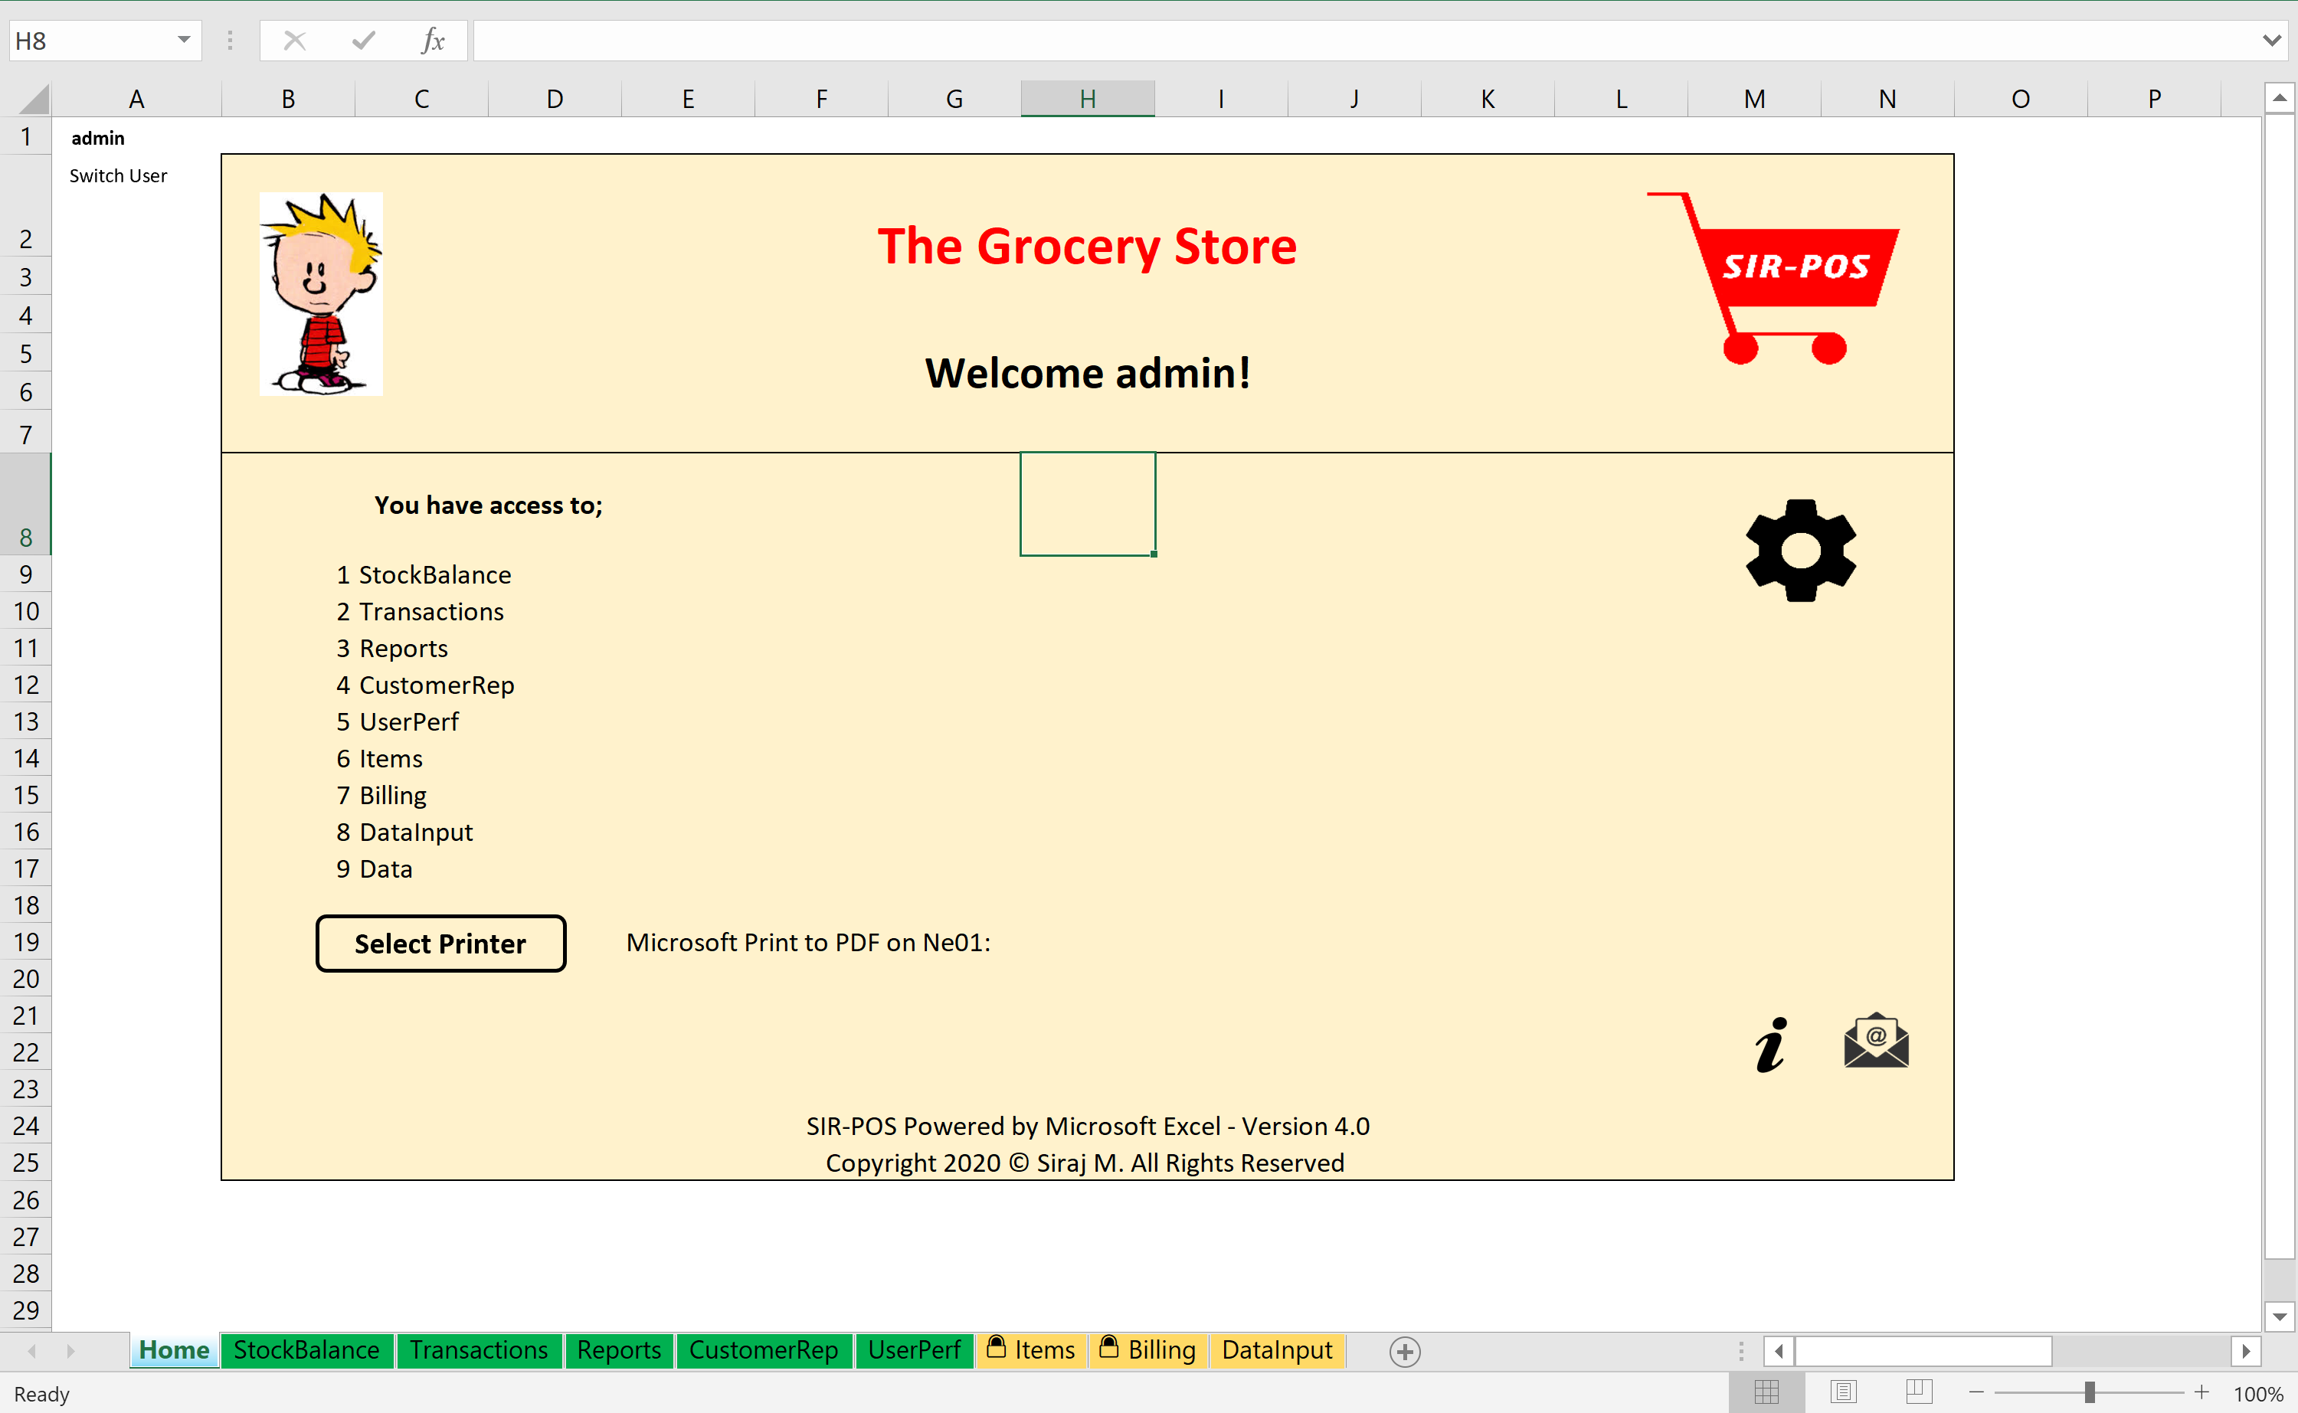Click the Insert Function fx icon

pyautogui.click(x=432, y=40)
